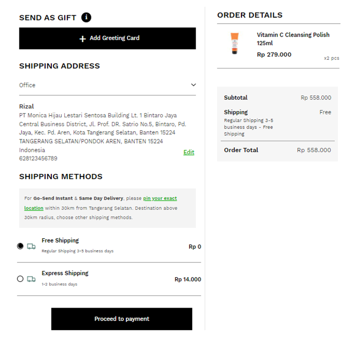This screenshot has width=356, height=339.
Task: Click Add Greeting Card button
Action: click(x=107, y=39)
